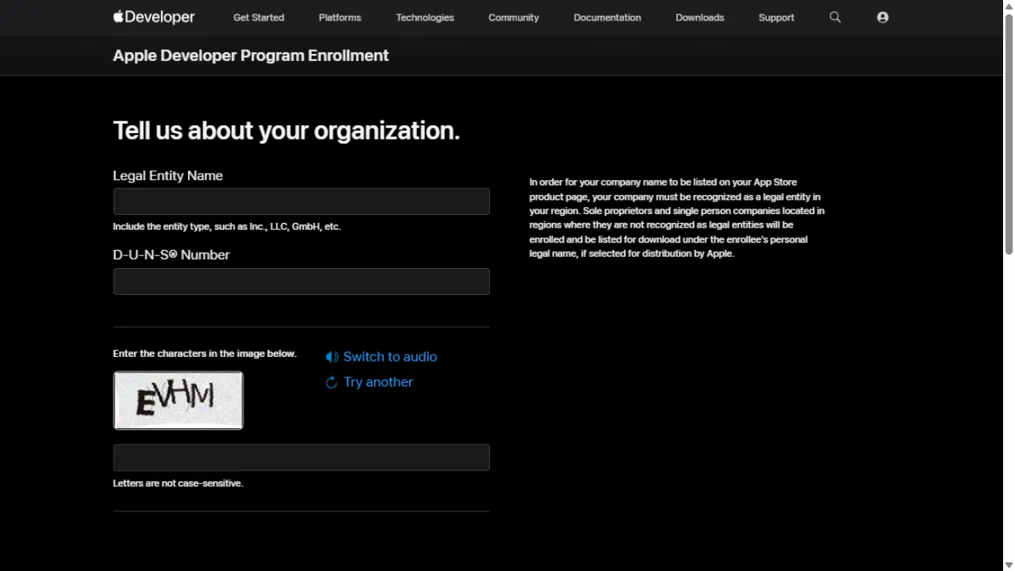Focus the D-U-N-S Number field
The width and height of the screenshot is (1015, 571).
(301, 282)
